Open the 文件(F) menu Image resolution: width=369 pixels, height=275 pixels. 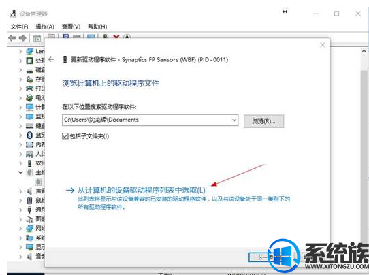tap(19, 27)
